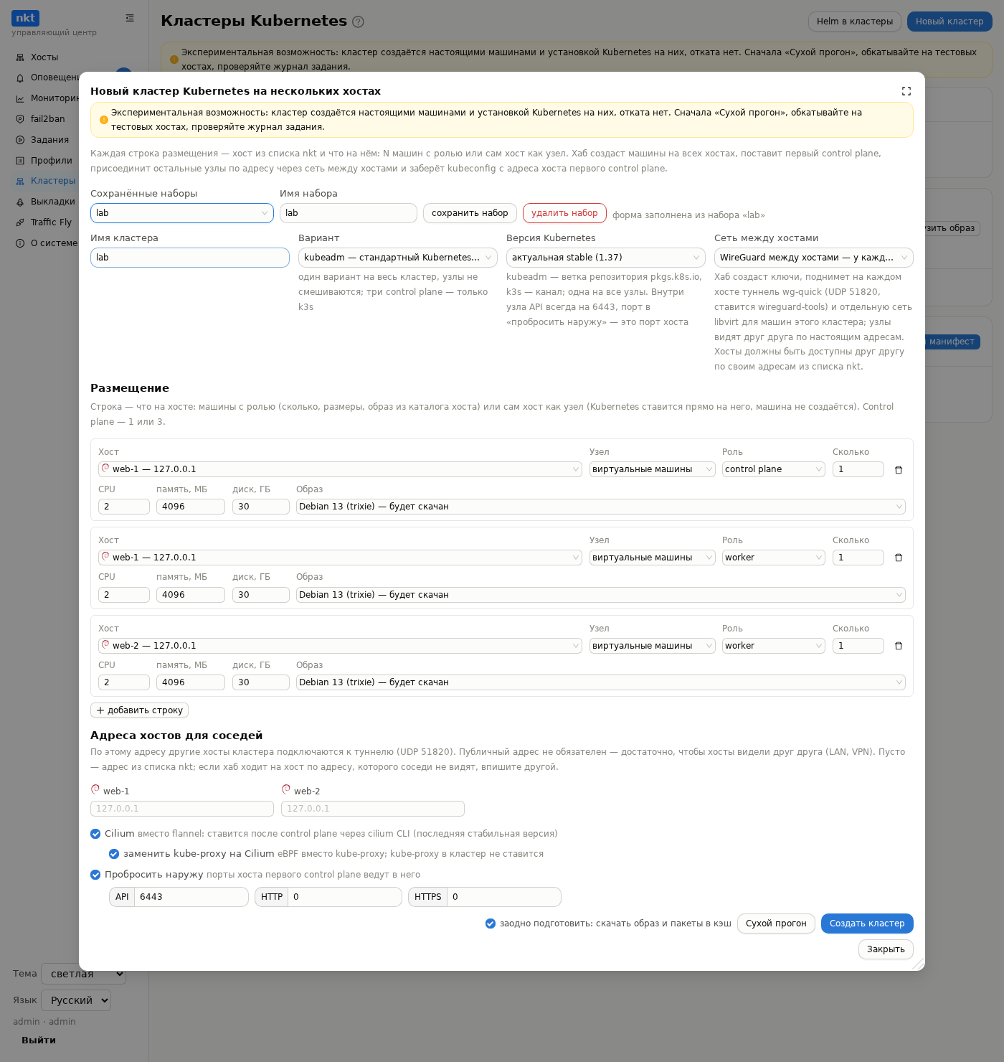Viewport: 1004px width, 1062px height.
Task: Click сохранить набор button
Action: pos(470,213)
